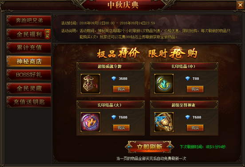245x167 pixels.
Task: Close the 中秋庆典 event window
Action: pyautogui.click(x=240, y=5)
